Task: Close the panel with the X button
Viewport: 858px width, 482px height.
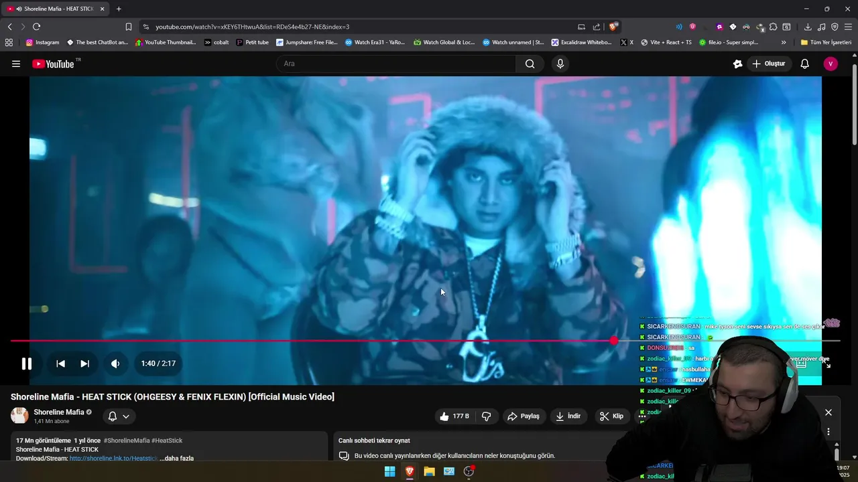Action: click(x=829, y=412)
